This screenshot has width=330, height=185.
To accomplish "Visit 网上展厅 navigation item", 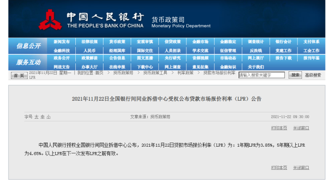I will coord(256,58).
